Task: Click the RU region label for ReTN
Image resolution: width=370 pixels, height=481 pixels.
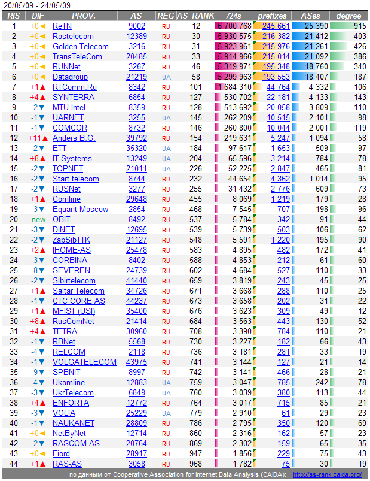Action: point(166,27)
